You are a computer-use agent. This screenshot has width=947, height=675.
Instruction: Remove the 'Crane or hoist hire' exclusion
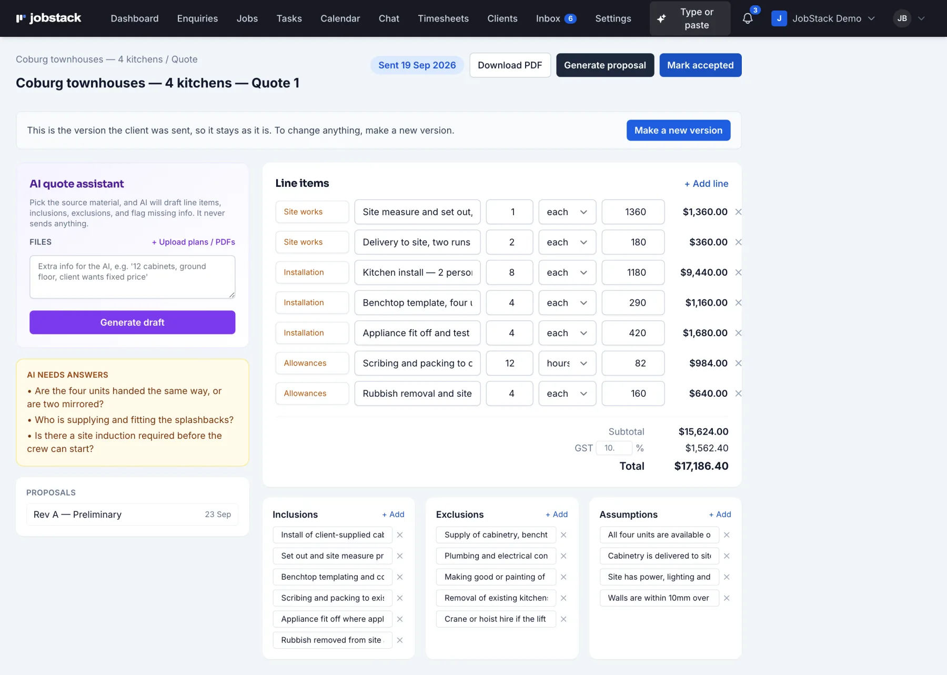(563, 619)
